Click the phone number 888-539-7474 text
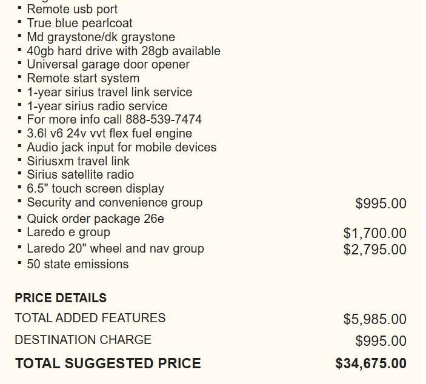Image resolution: width=426 pixels, height=384 pixels. [x=164, y=119]
